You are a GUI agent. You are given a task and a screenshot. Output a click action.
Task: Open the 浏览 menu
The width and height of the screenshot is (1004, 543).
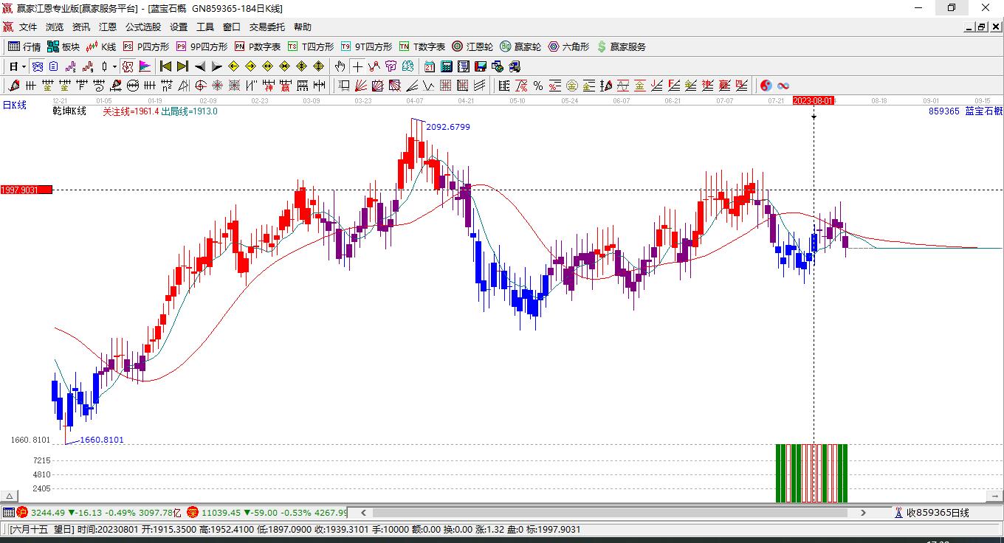(x=55, y=27)
